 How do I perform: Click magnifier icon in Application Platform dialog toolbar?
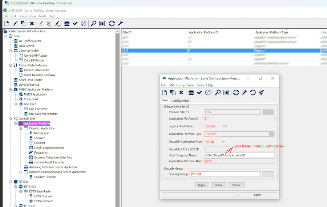218,93
